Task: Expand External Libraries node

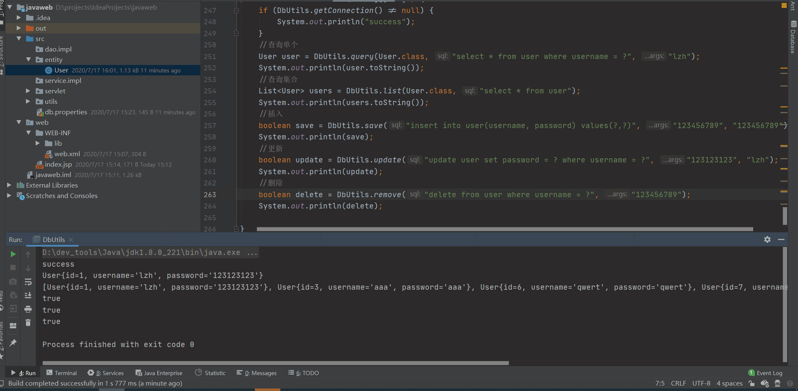Action: 9,185
